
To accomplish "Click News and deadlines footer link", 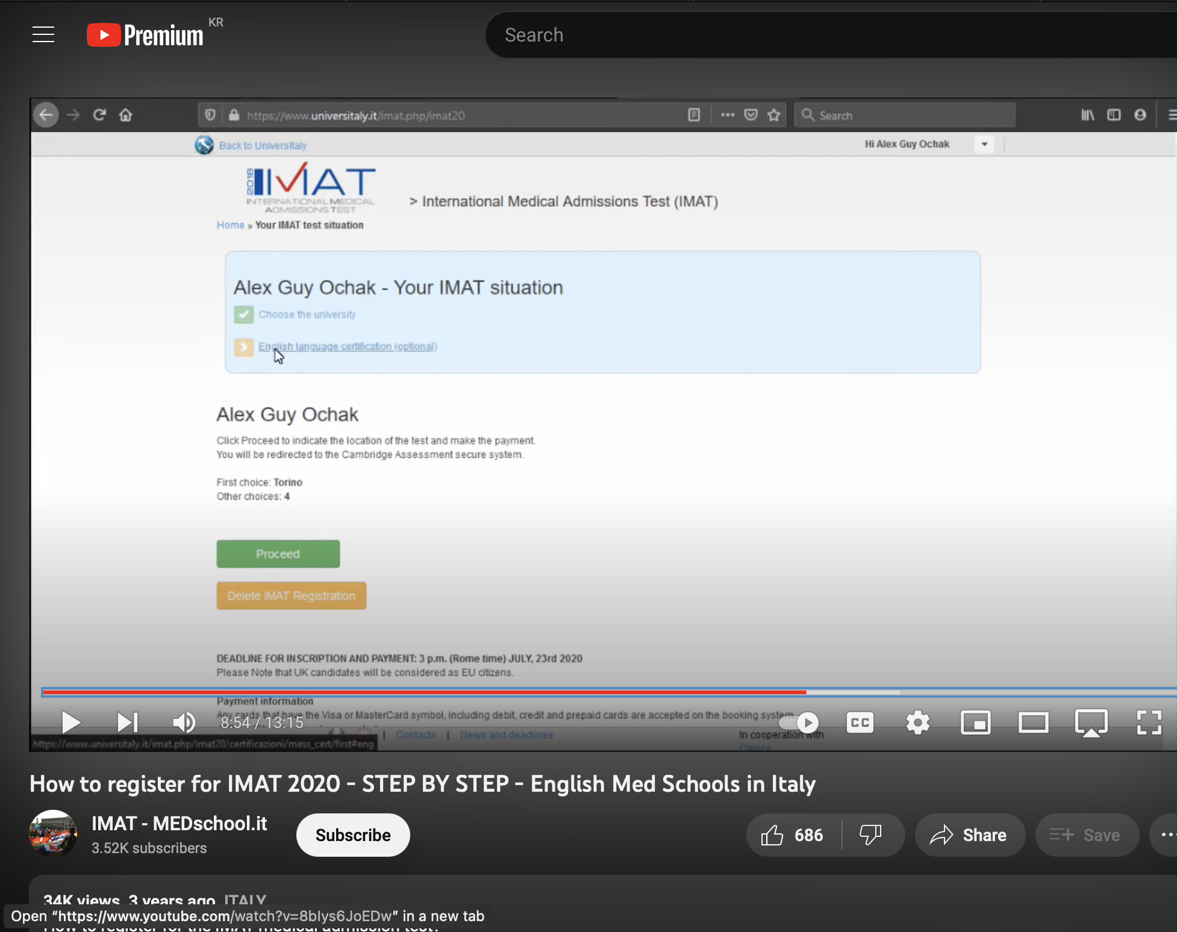I will (x=507, y=735).
